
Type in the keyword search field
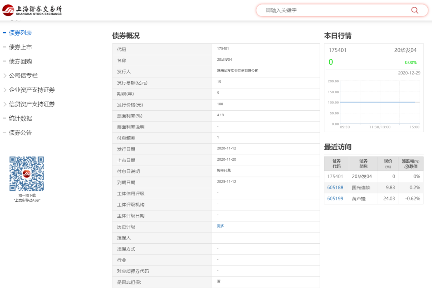point(336,10)
